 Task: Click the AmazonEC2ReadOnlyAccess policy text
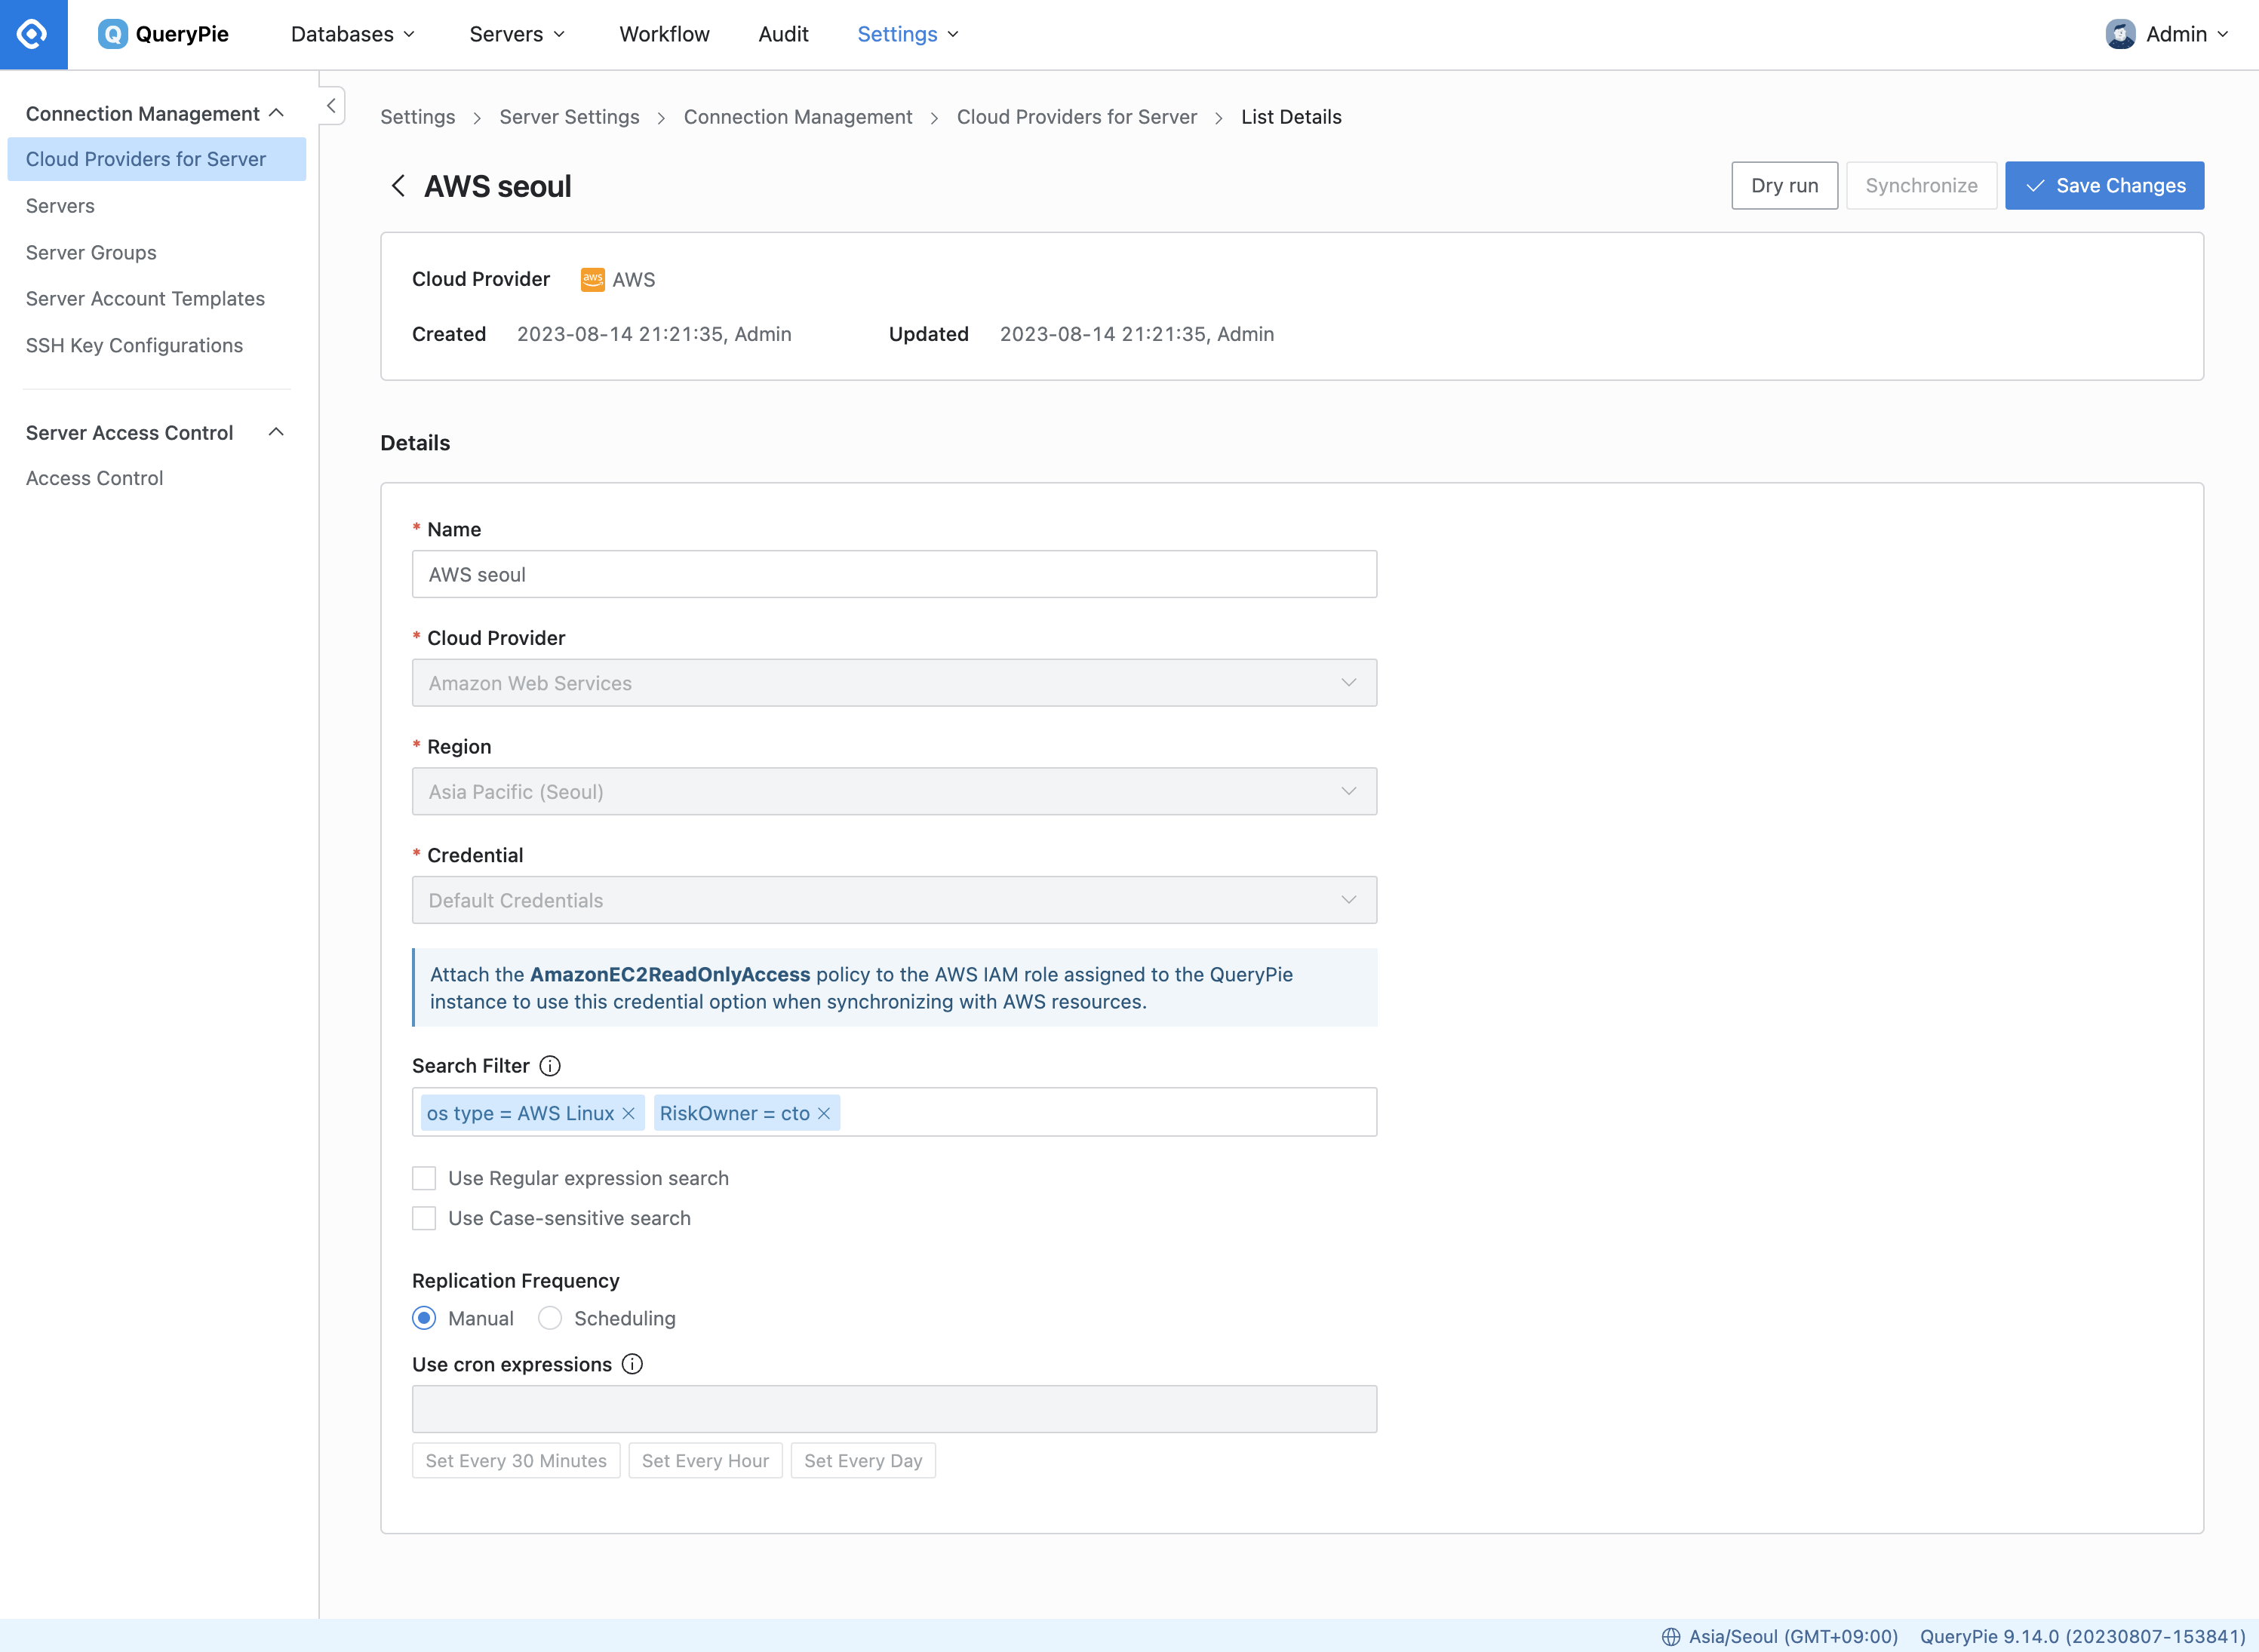pyautogui.click(x=670, y=974)
